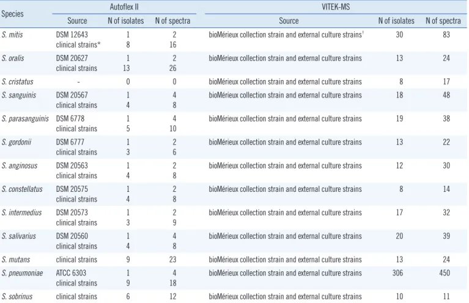
Task: Click the 'S. parasanguinis' species name
Action: pos(25,119)
